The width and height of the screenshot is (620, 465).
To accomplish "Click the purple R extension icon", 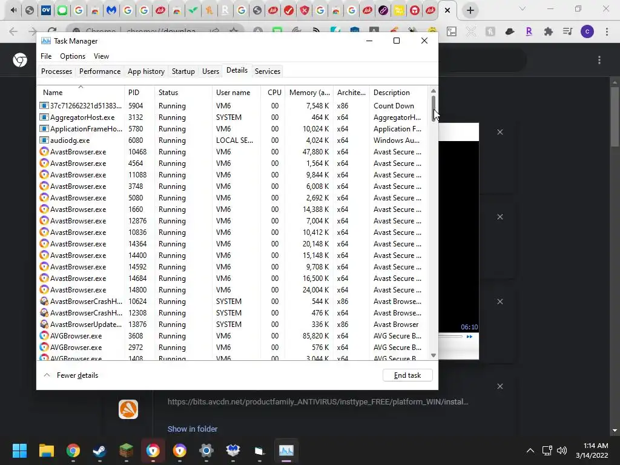I will 529,31.
